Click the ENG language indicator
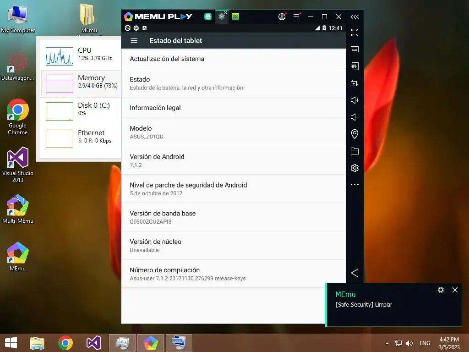The image size is (469, 352). 425,343
